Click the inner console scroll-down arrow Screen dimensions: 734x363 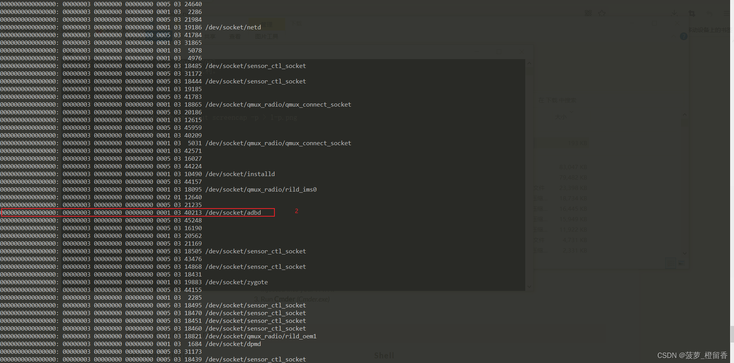click(530, 287)
